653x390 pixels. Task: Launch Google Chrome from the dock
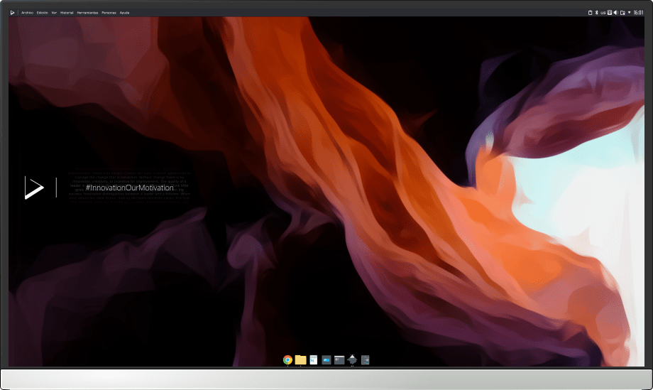287,360
